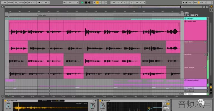
Task: Click the Set locator button
Action: pyautogui.click(x=186, y=13)
